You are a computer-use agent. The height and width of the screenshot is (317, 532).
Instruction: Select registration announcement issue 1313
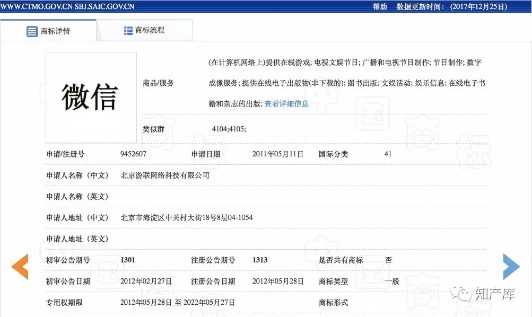260,260
